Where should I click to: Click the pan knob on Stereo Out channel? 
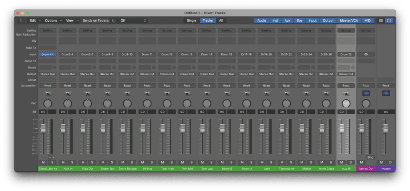point(366,104)
